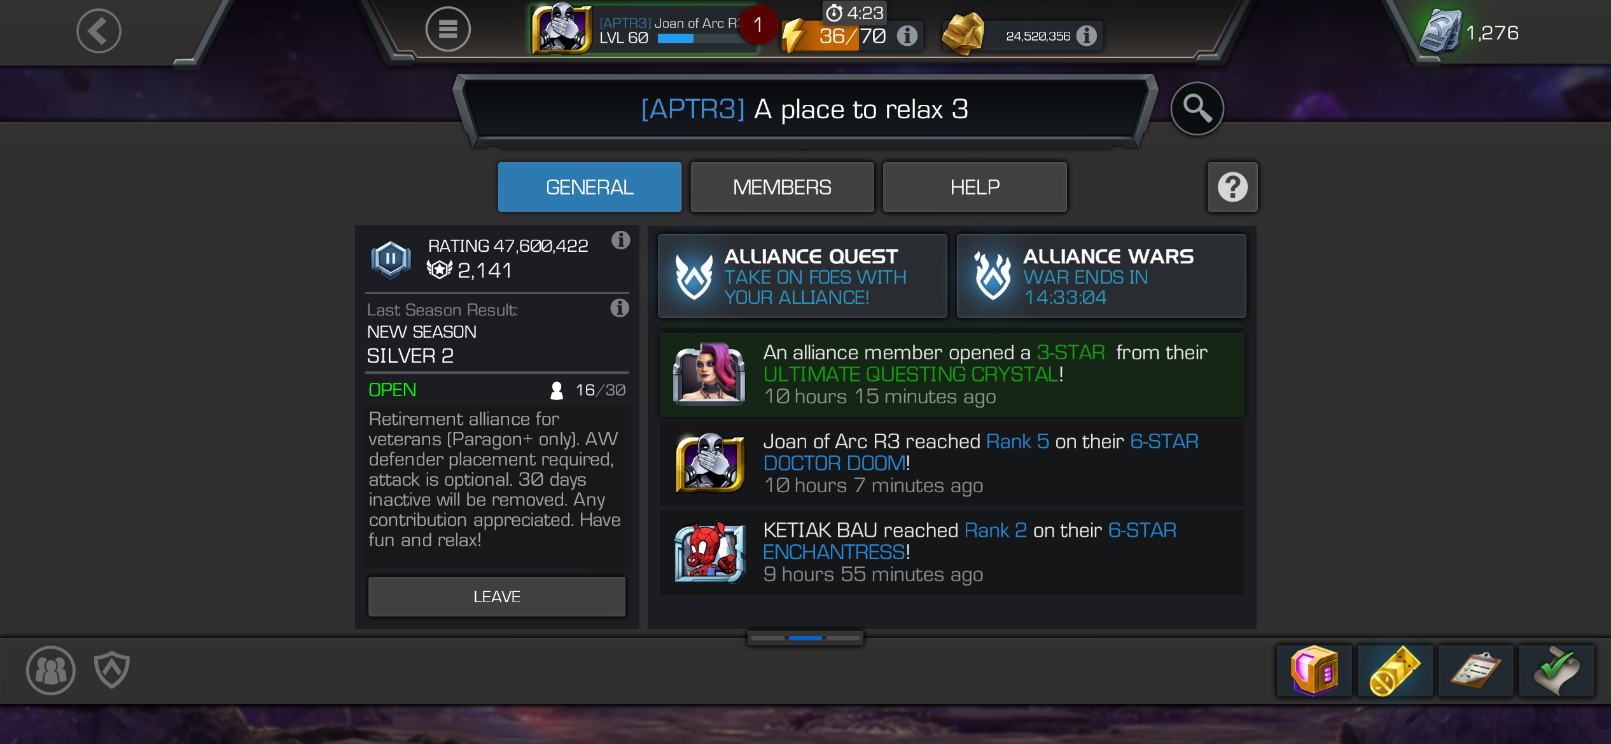
Task: Open the question mark help icon
Action: (1232, 187)
